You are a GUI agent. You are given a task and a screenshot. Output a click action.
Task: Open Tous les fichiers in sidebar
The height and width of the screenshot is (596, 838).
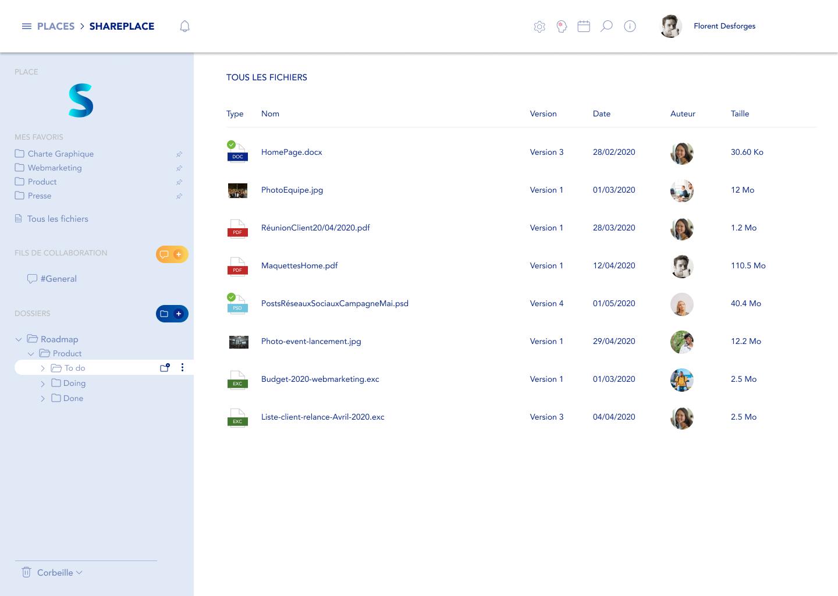tap(51, 219)
